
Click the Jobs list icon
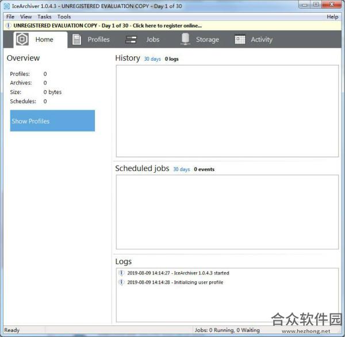pyautogui.click(x=131, y=40)
